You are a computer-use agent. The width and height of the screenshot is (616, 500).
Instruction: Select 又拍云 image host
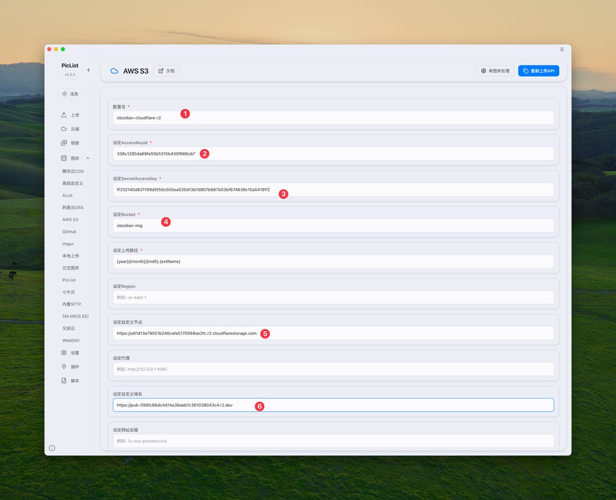point(69,328)
